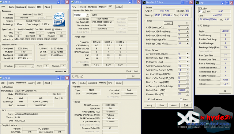Click the FSB:DRAM ratio value 5:8
Screen dimensions: 234x134
tap(110, 108)
